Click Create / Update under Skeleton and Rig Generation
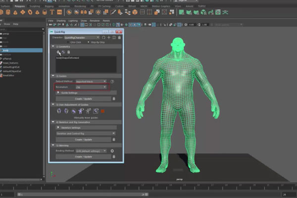Screen dimensions: 297x198 point(83,140)
